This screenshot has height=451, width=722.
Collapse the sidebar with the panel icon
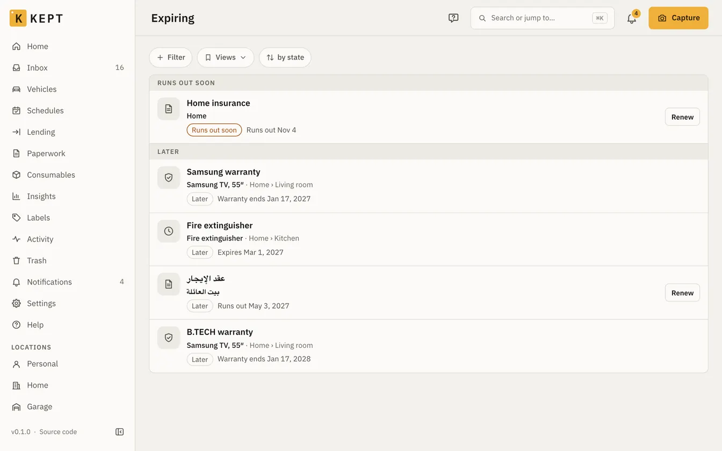[120, 432]
